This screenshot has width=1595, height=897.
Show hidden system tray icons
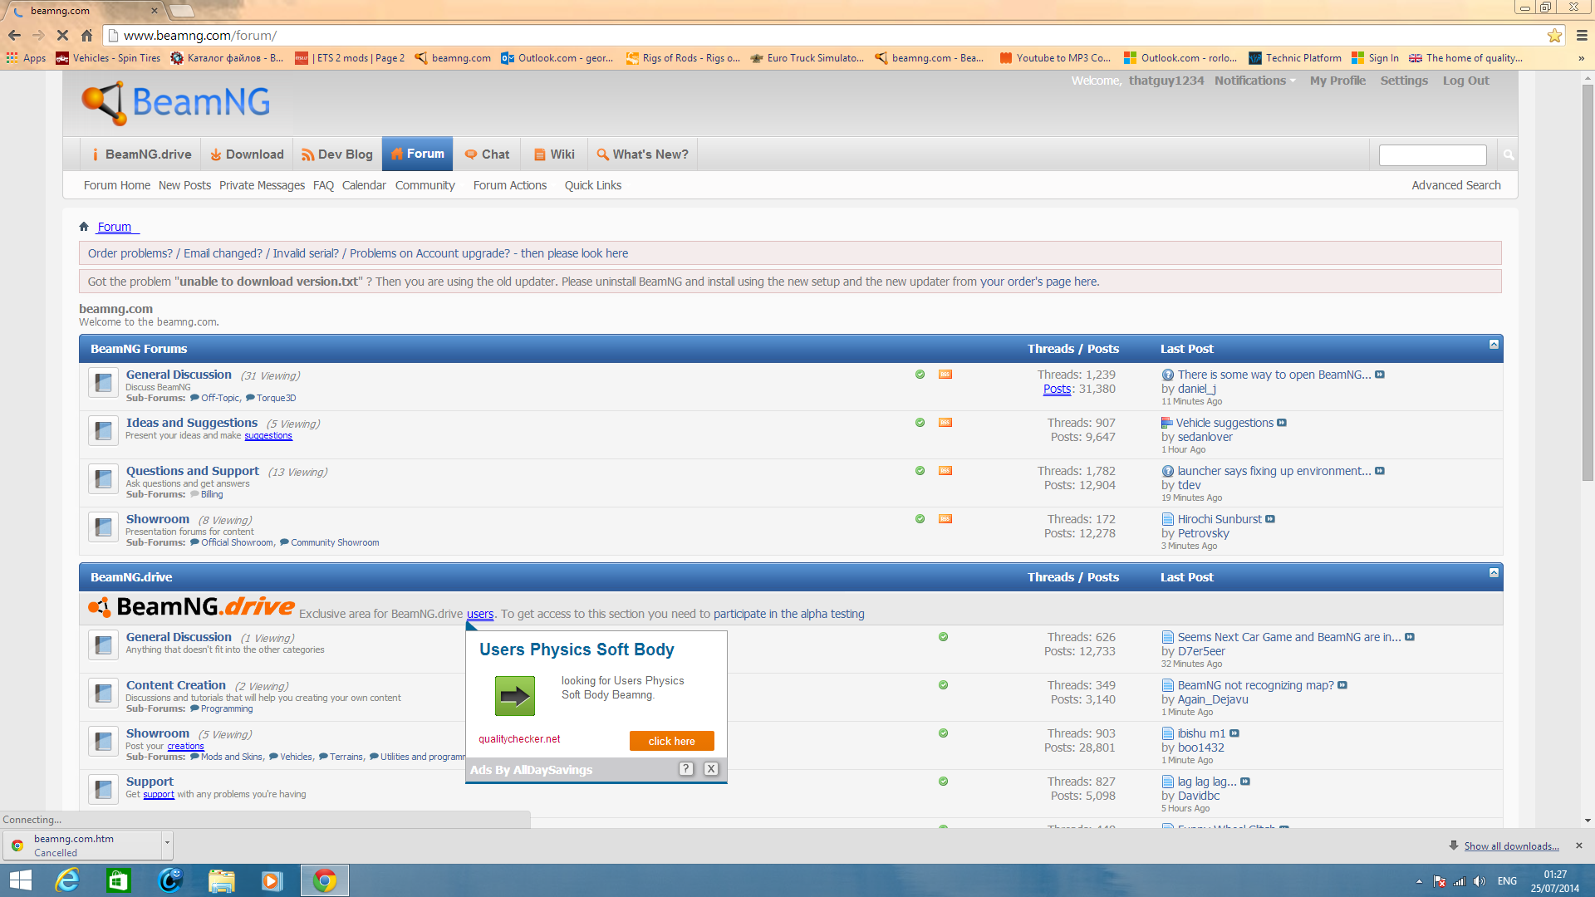coord(1419,881)
